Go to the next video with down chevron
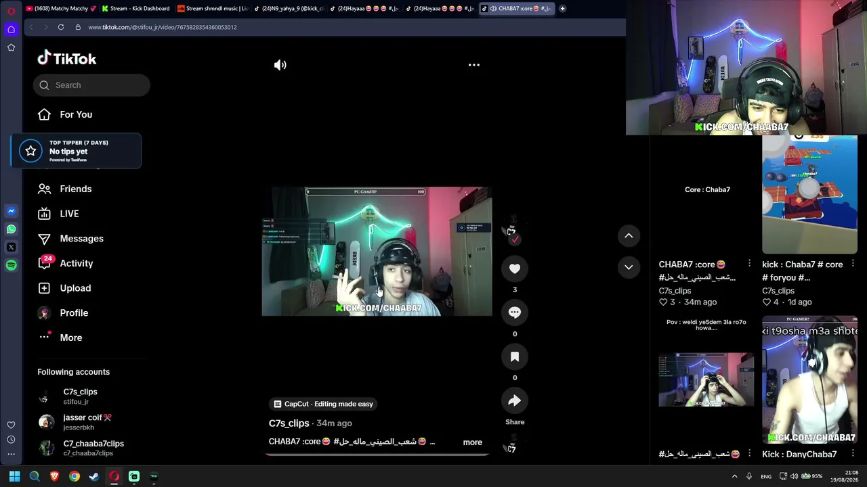The image size is (867, 487). tap(629, 267)
